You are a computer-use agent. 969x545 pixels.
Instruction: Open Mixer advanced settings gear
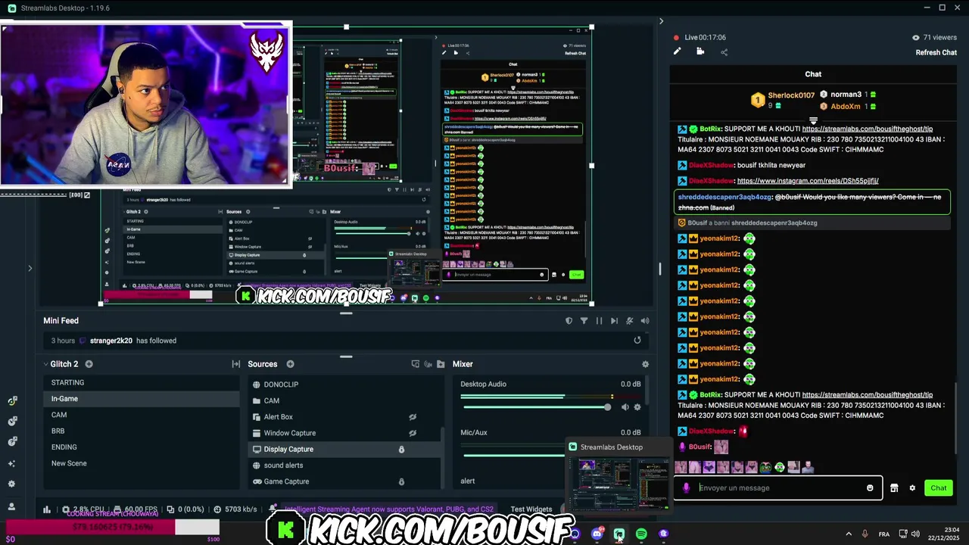pyautogui.click(x=645, y=364)
